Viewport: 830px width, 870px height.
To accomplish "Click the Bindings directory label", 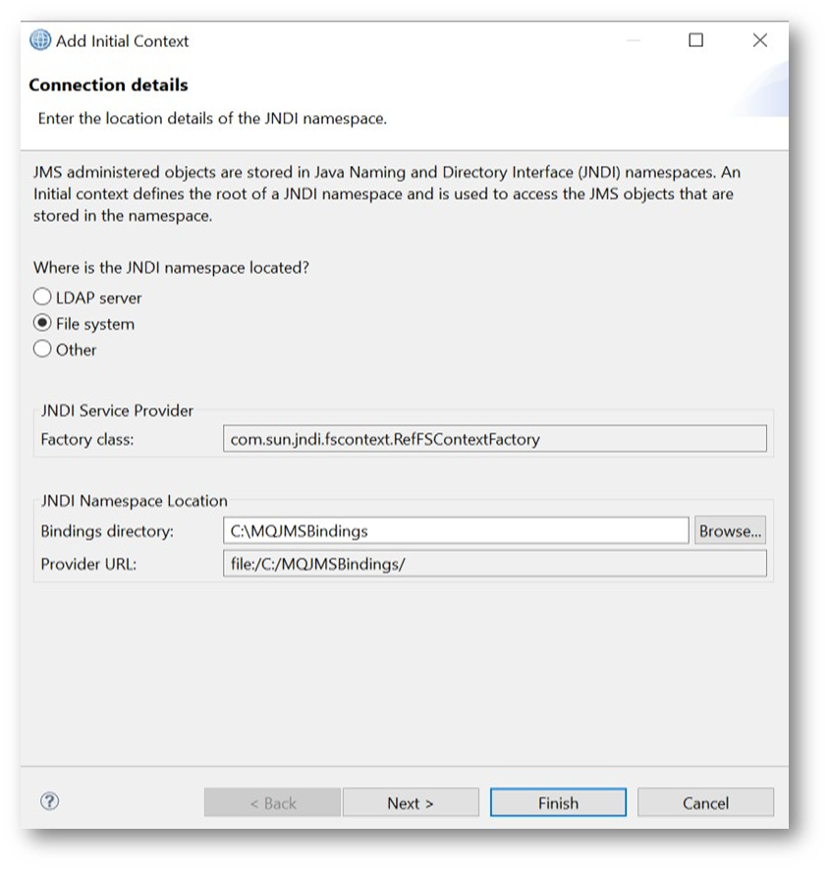I will [x=106, y=531].
